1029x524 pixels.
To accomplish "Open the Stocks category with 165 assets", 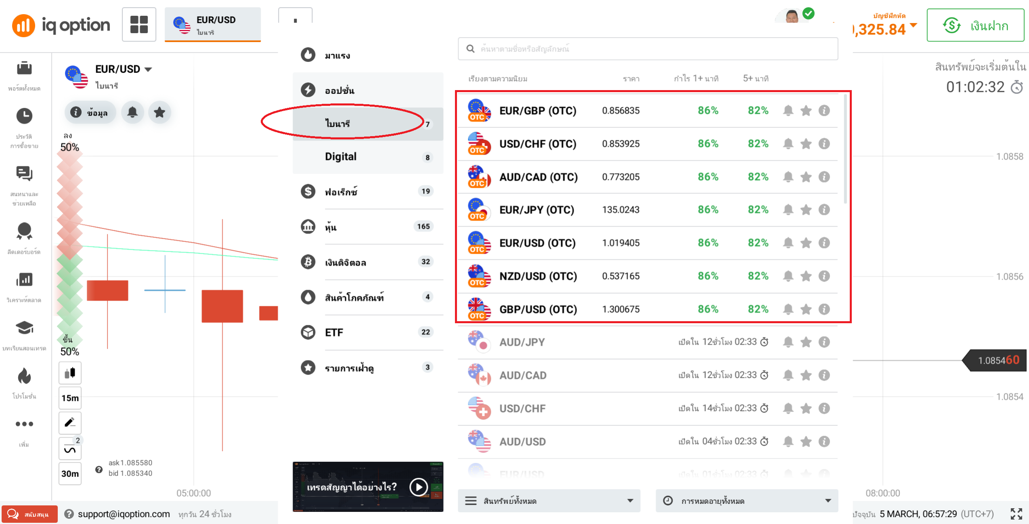I will [368, 227].
